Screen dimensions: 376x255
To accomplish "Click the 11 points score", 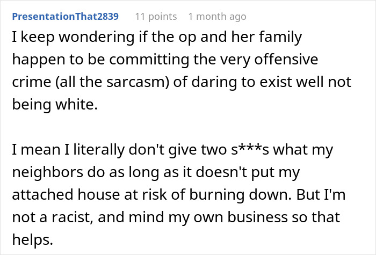I will point(156,17).
